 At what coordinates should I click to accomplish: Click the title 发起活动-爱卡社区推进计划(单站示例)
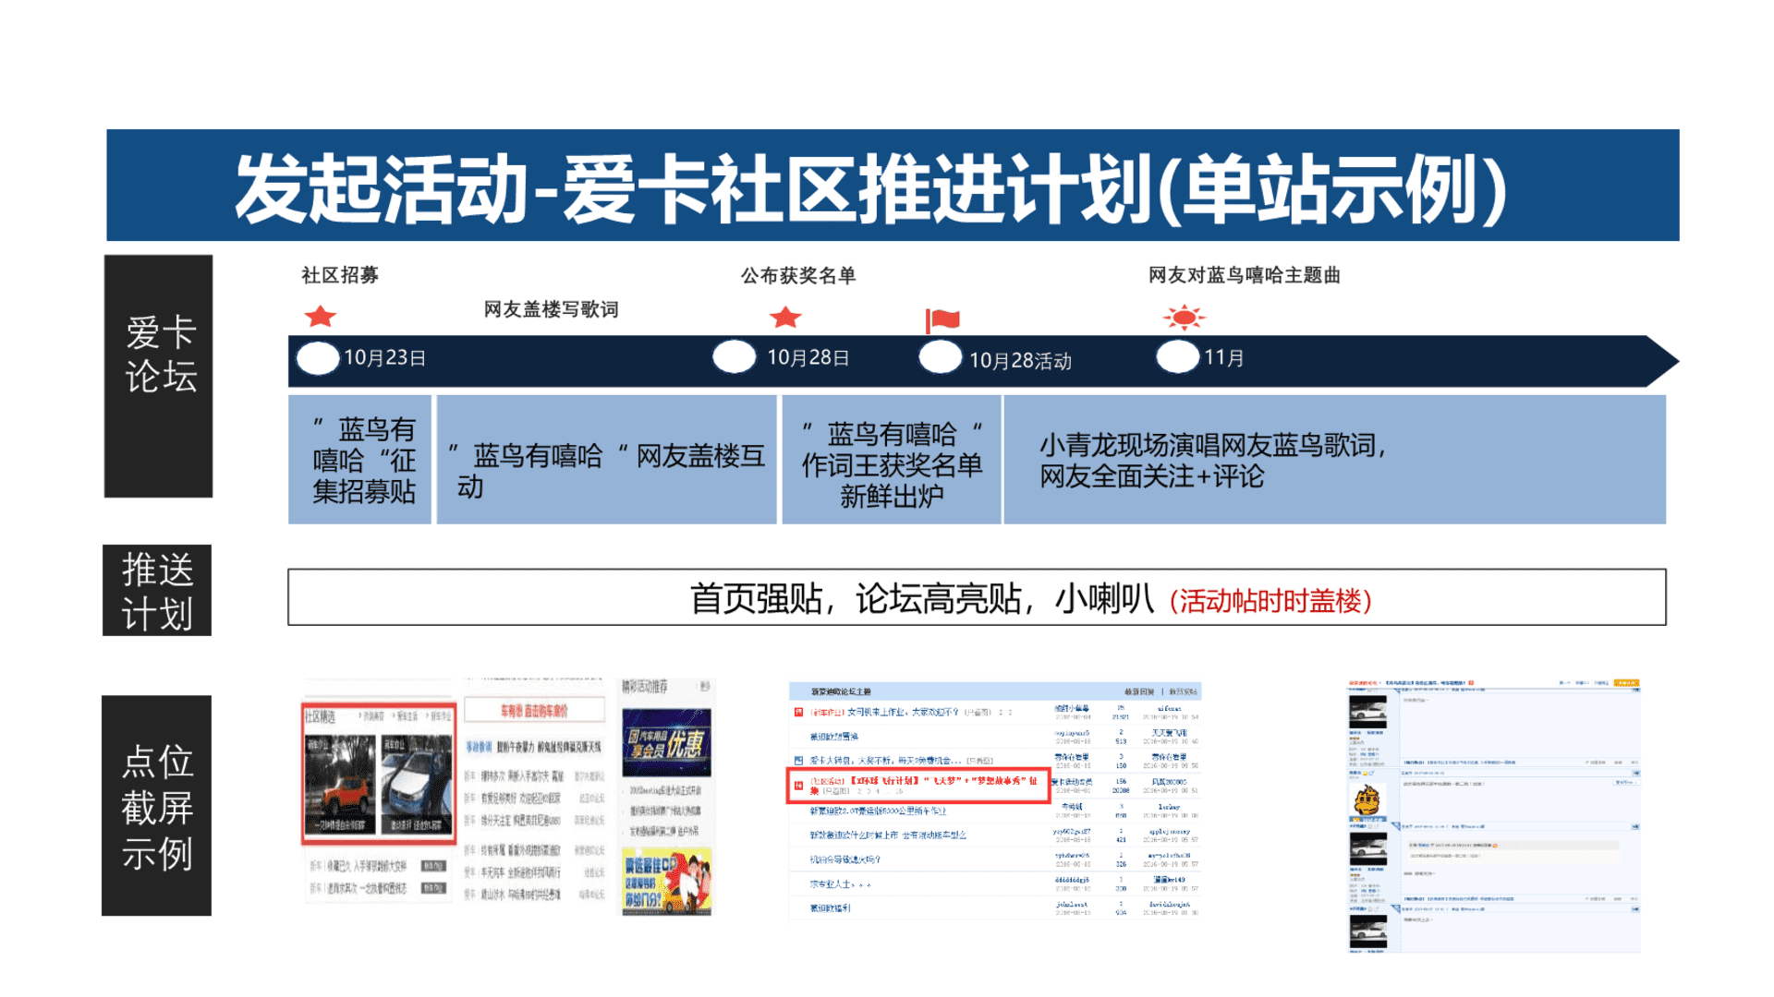872,188
